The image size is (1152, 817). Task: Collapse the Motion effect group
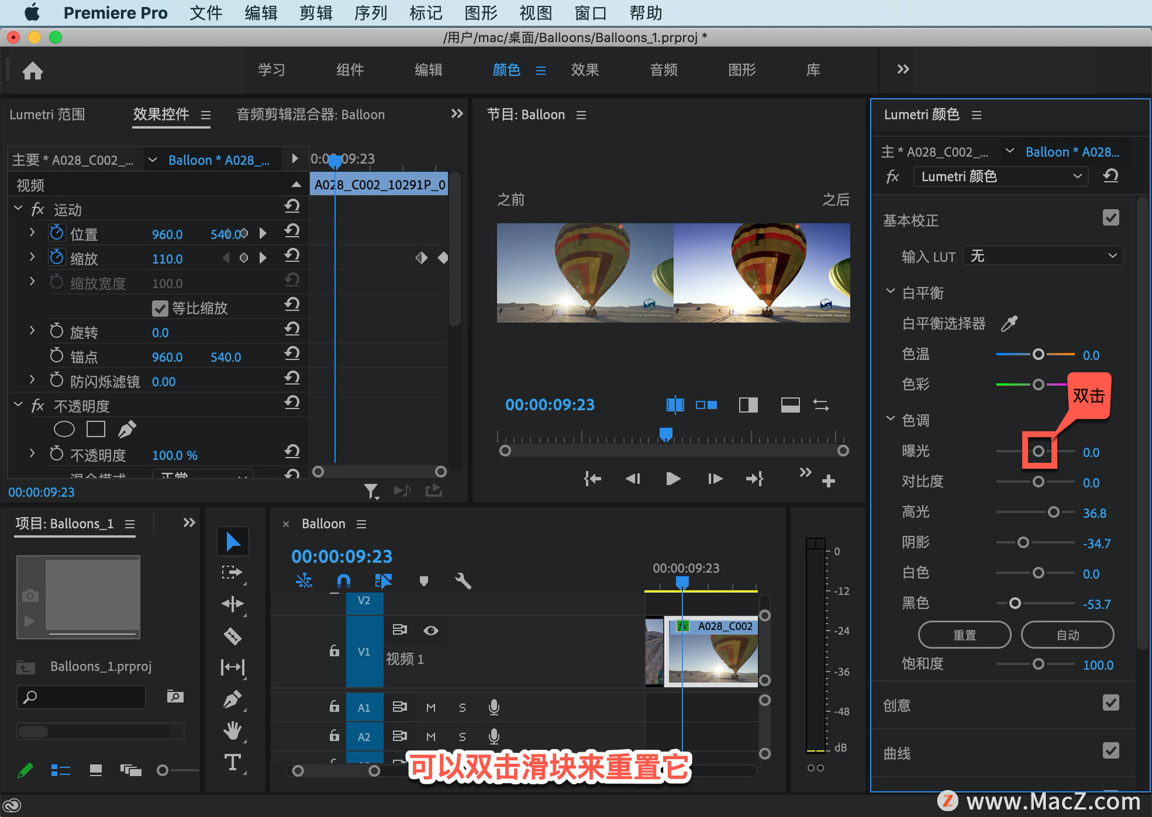pyautogui.click(x=18, y=208)
